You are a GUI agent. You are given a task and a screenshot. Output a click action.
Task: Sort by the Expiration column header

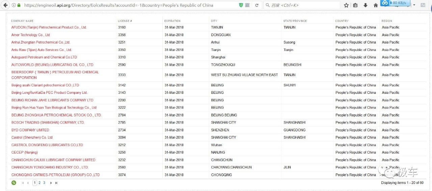click(x=172, y=21)
